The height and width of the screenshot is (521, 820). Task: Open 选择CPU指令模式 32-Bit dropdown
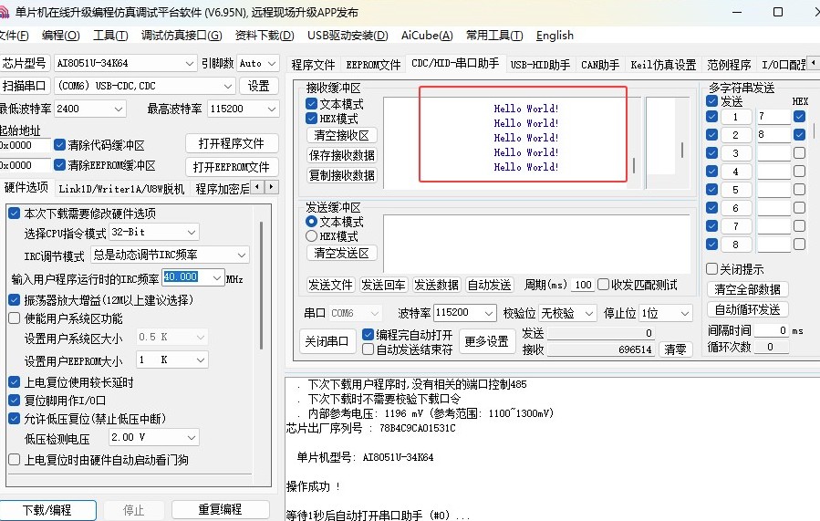coord(154,232)
